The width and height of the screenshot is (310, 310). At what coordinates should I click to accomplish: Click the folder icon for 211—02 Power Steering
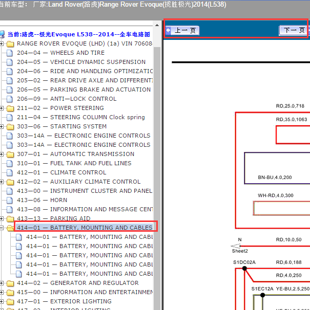tap(10, 108)
